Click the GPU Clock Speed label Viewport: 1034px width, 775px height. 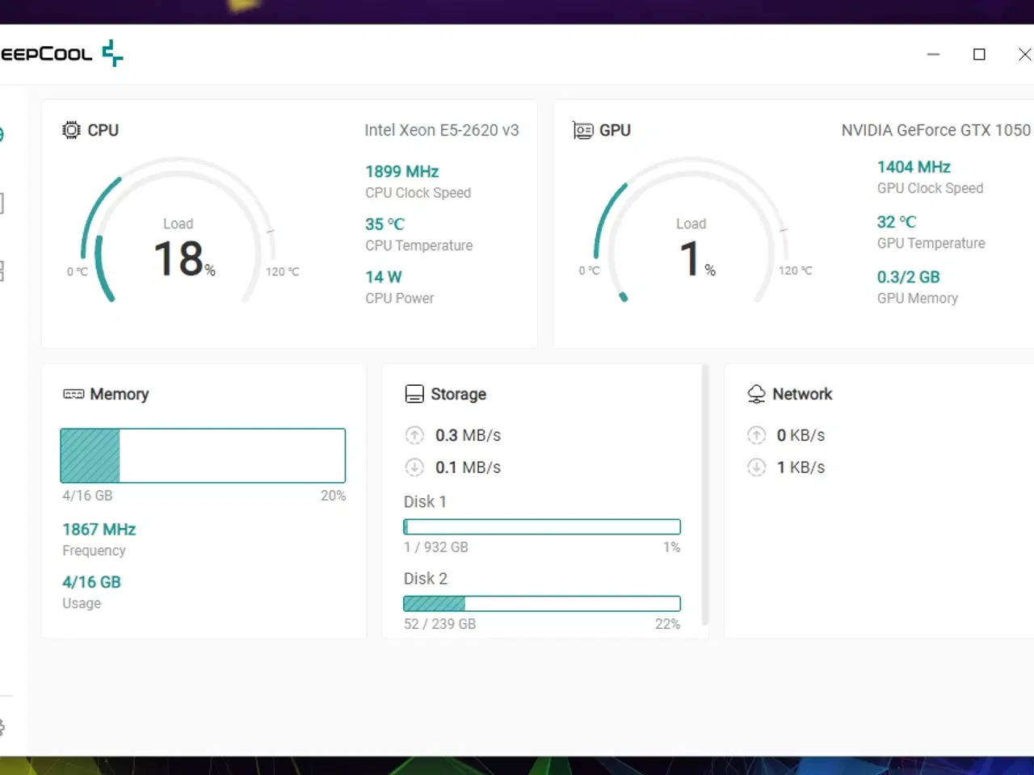[931, 188]
